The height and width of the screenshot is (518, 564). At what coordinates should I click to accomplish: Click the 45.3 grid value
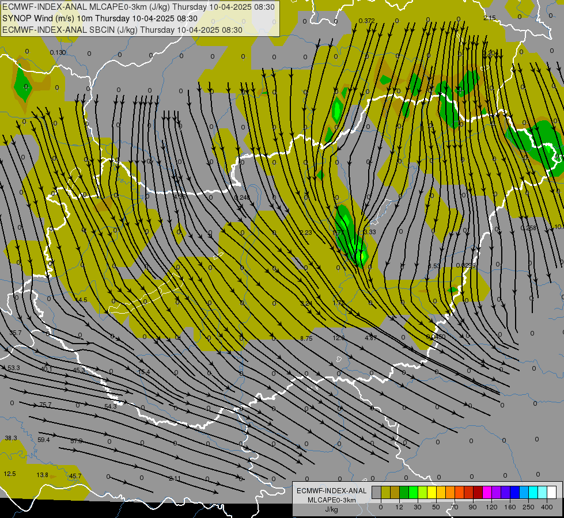79,370
